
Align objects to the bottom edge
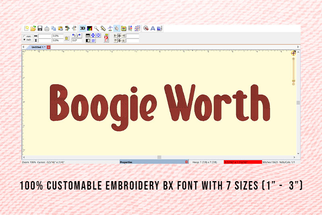tap(124, 40)
